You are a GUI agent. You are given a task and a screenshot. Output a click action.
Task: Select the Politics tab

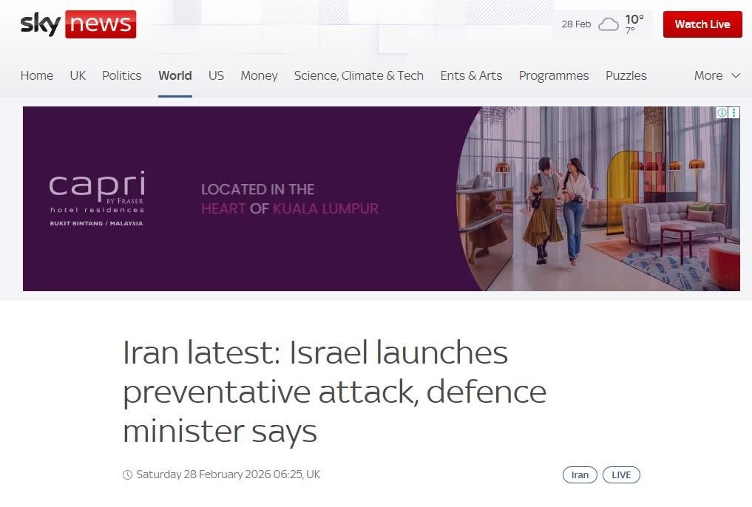pos(122,75)
